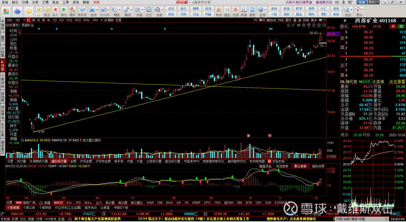Toggle chart eye visibility icon
This screenshot has width=406, height=222.
(299, 25)
